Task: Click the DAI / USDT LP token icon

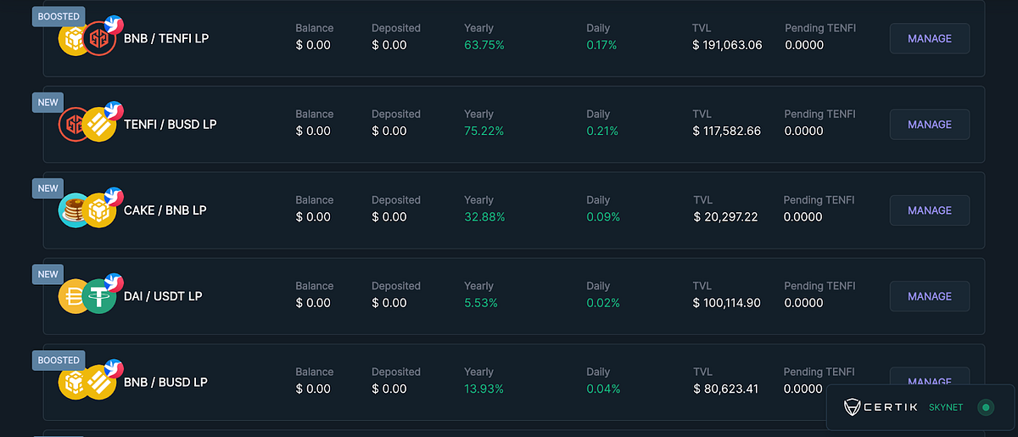Action: click(87, 297)
